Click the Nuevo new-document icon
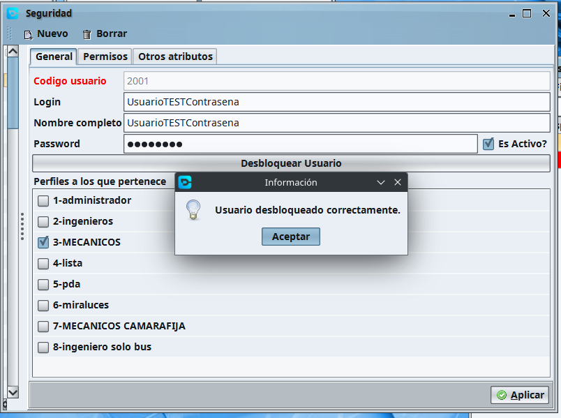Image resolution: width=561 pixels, height=418 pixels. point(28,34)
